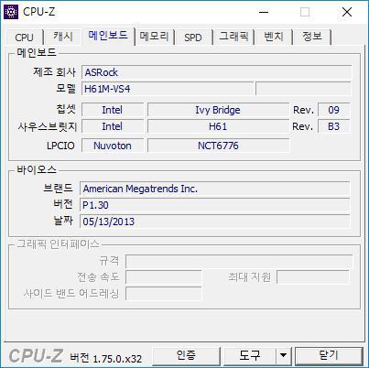Click the H61 southbridge value
Viewport: 369px width, 368px height.
(218, 126)
